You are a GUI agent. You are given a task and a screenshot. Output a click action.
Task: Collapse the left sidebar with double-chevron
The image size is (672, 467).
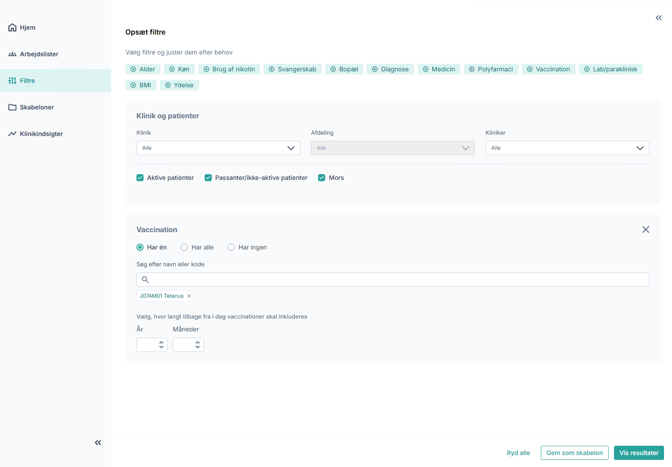click(x=98, y=443)
